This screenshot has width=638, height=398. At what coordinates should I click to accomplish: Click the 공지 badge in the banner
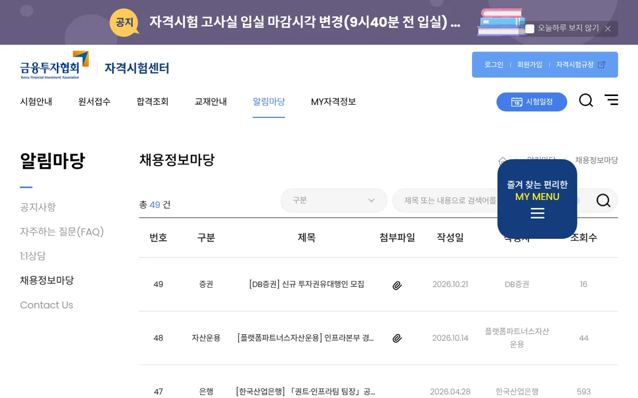point(124,23)
